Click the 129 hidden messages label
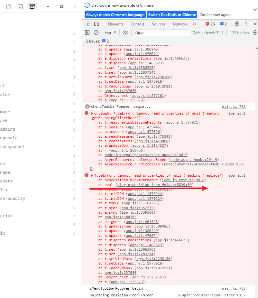Screen dimensions: 258x298 [x=239, y=33]
